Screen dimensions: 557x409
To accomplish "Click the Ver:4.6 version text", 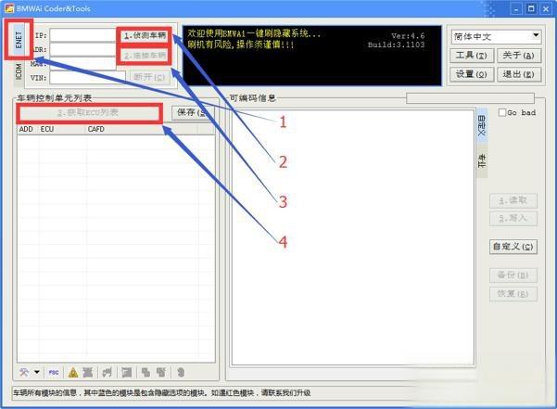I will tap(408, 36).
